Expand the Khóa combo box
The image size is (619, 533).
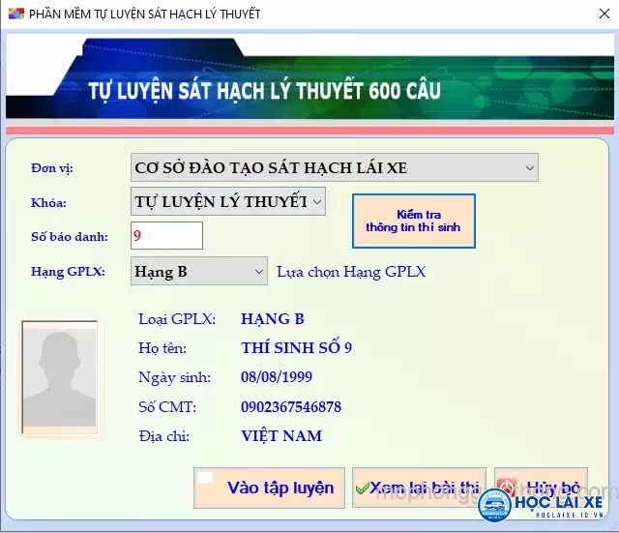pos(228,202)
